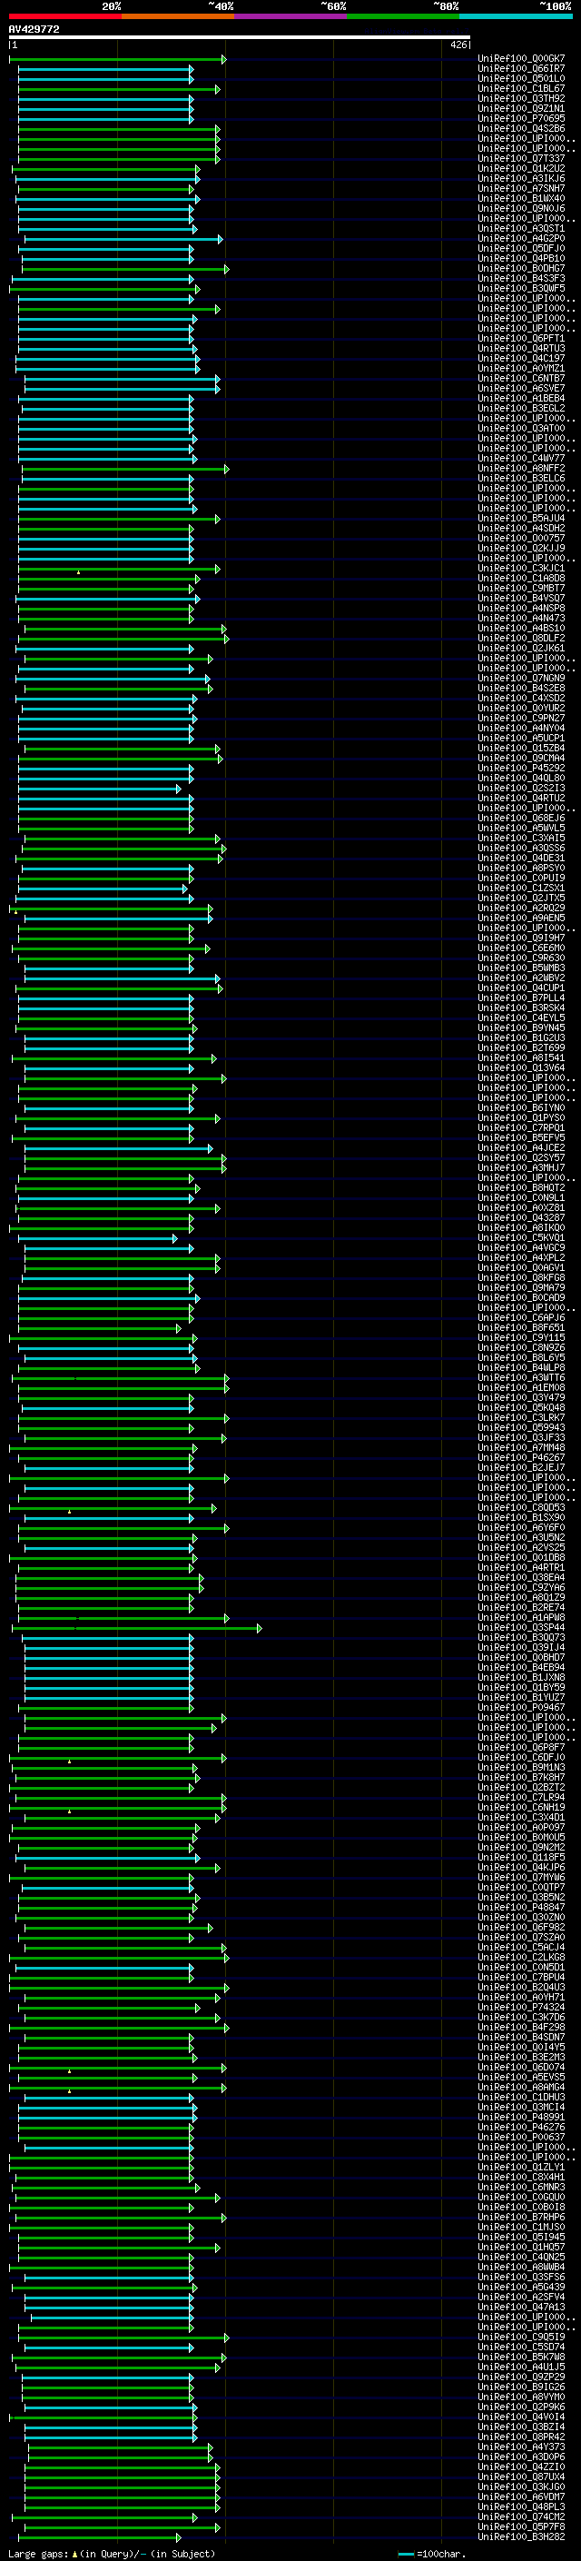Open hit UniRef100_Q6PFT1

pyautogui.click(x=521, y=339)
